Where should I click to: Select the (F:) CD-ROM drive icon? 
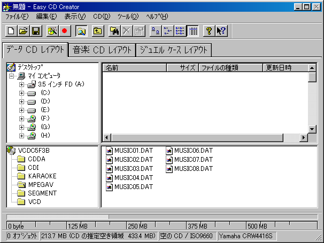32,119
